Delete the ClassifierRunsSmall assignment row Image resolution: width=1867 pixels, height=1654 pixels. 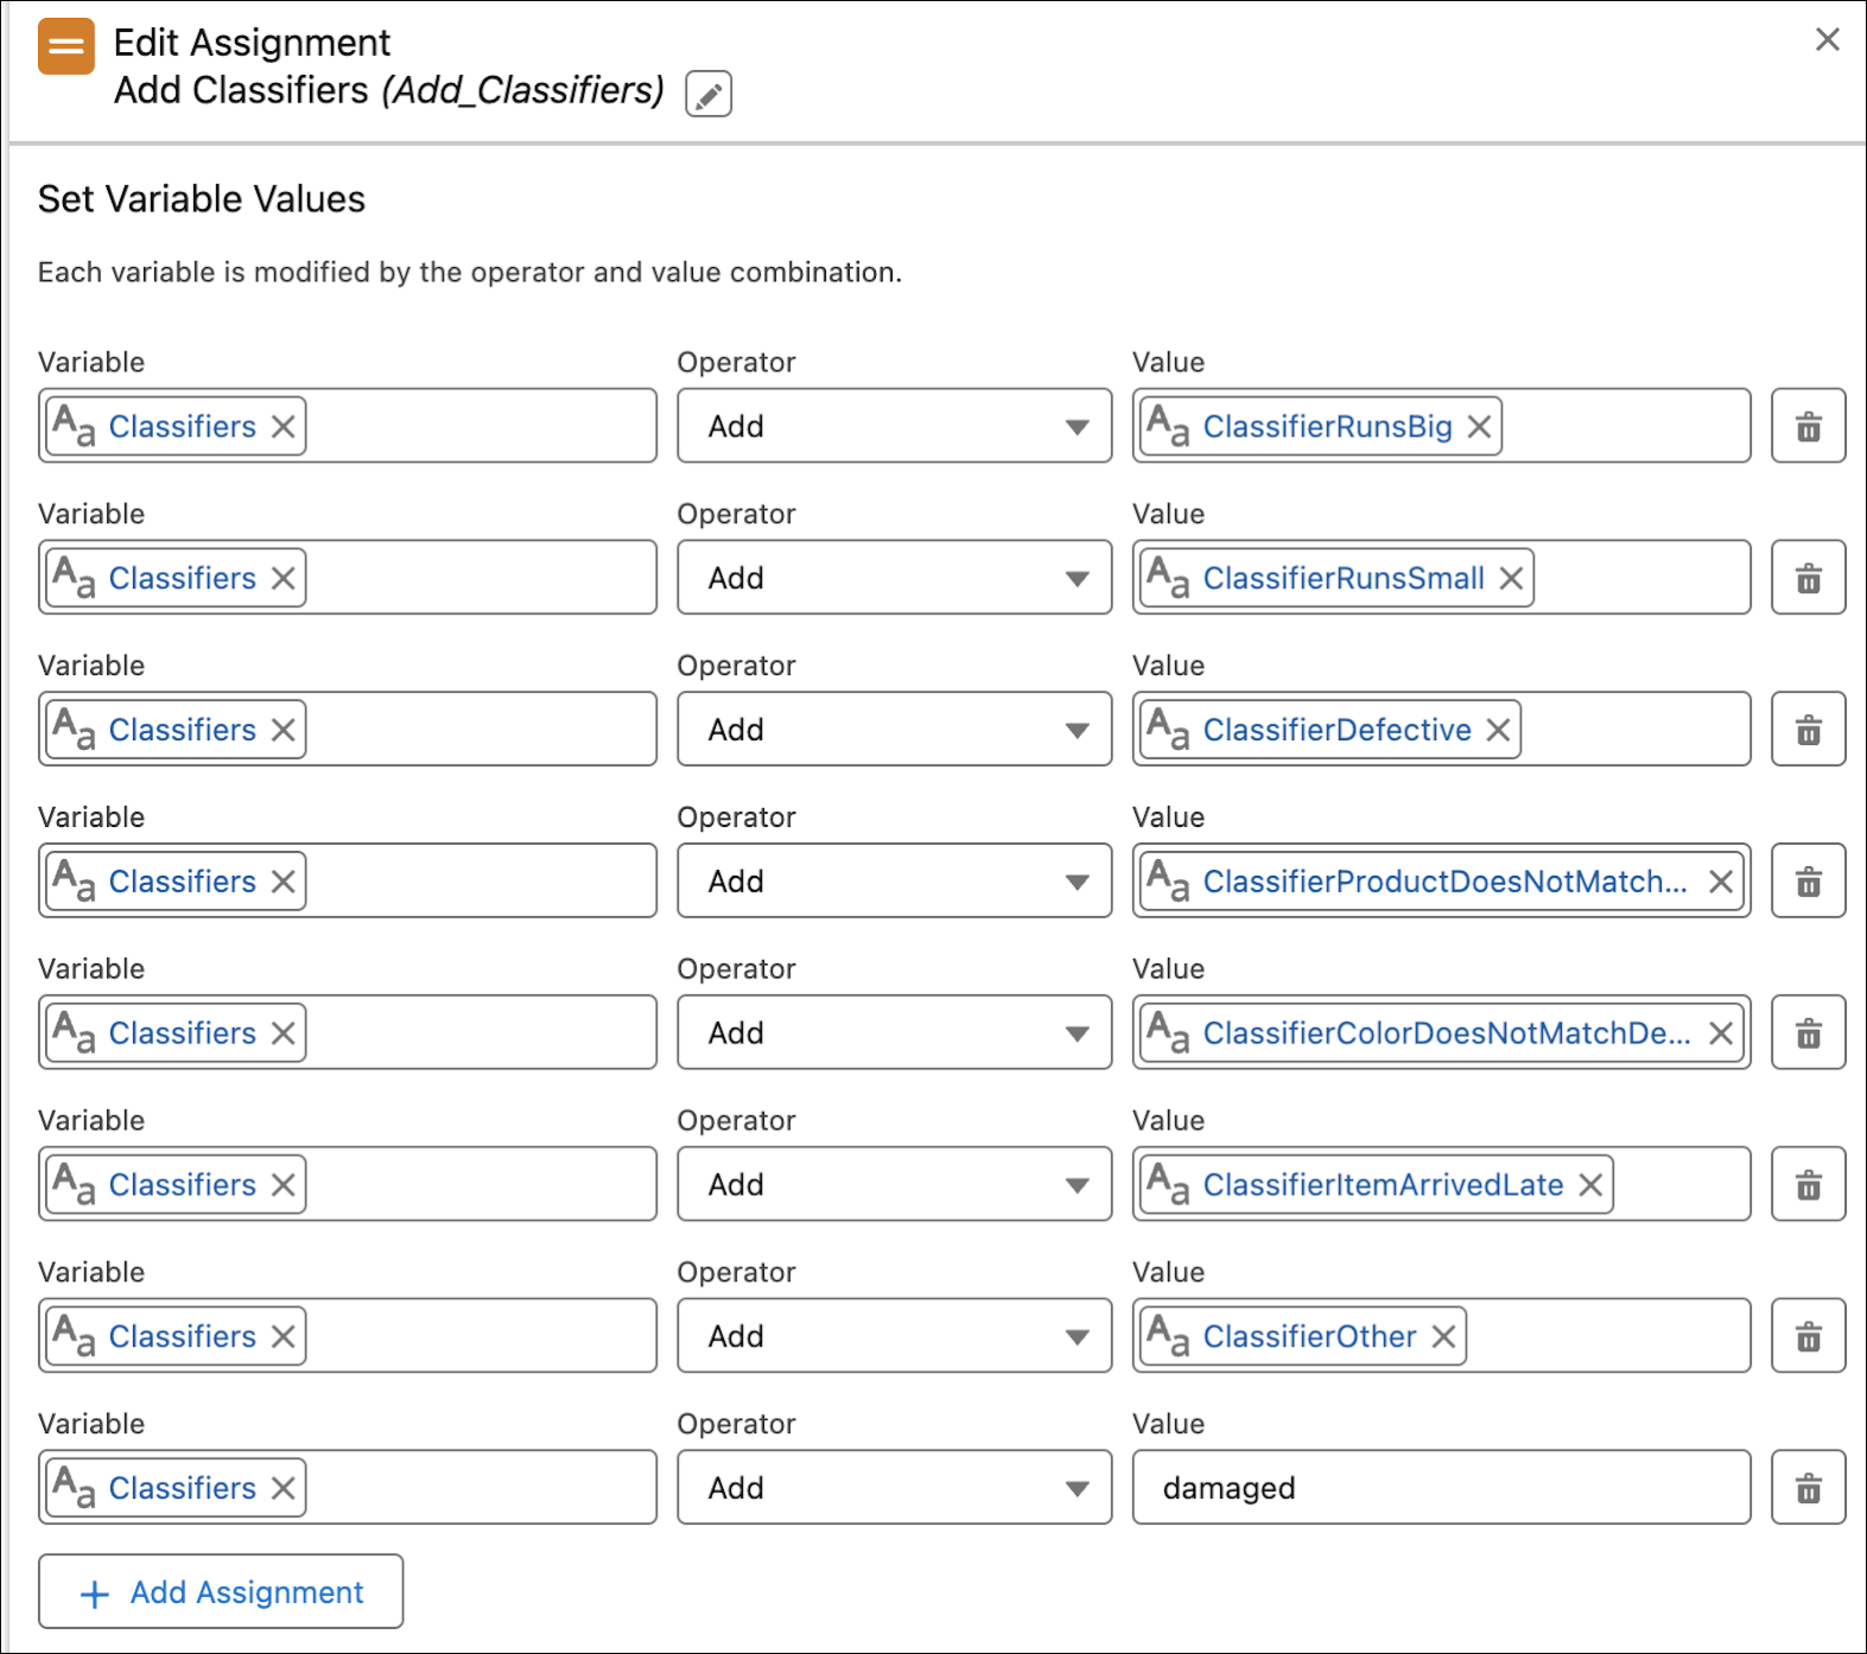point(1808,577)
